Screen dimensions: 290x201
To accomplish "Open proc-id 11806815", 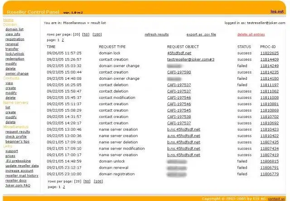I will [x=270, y=162].
